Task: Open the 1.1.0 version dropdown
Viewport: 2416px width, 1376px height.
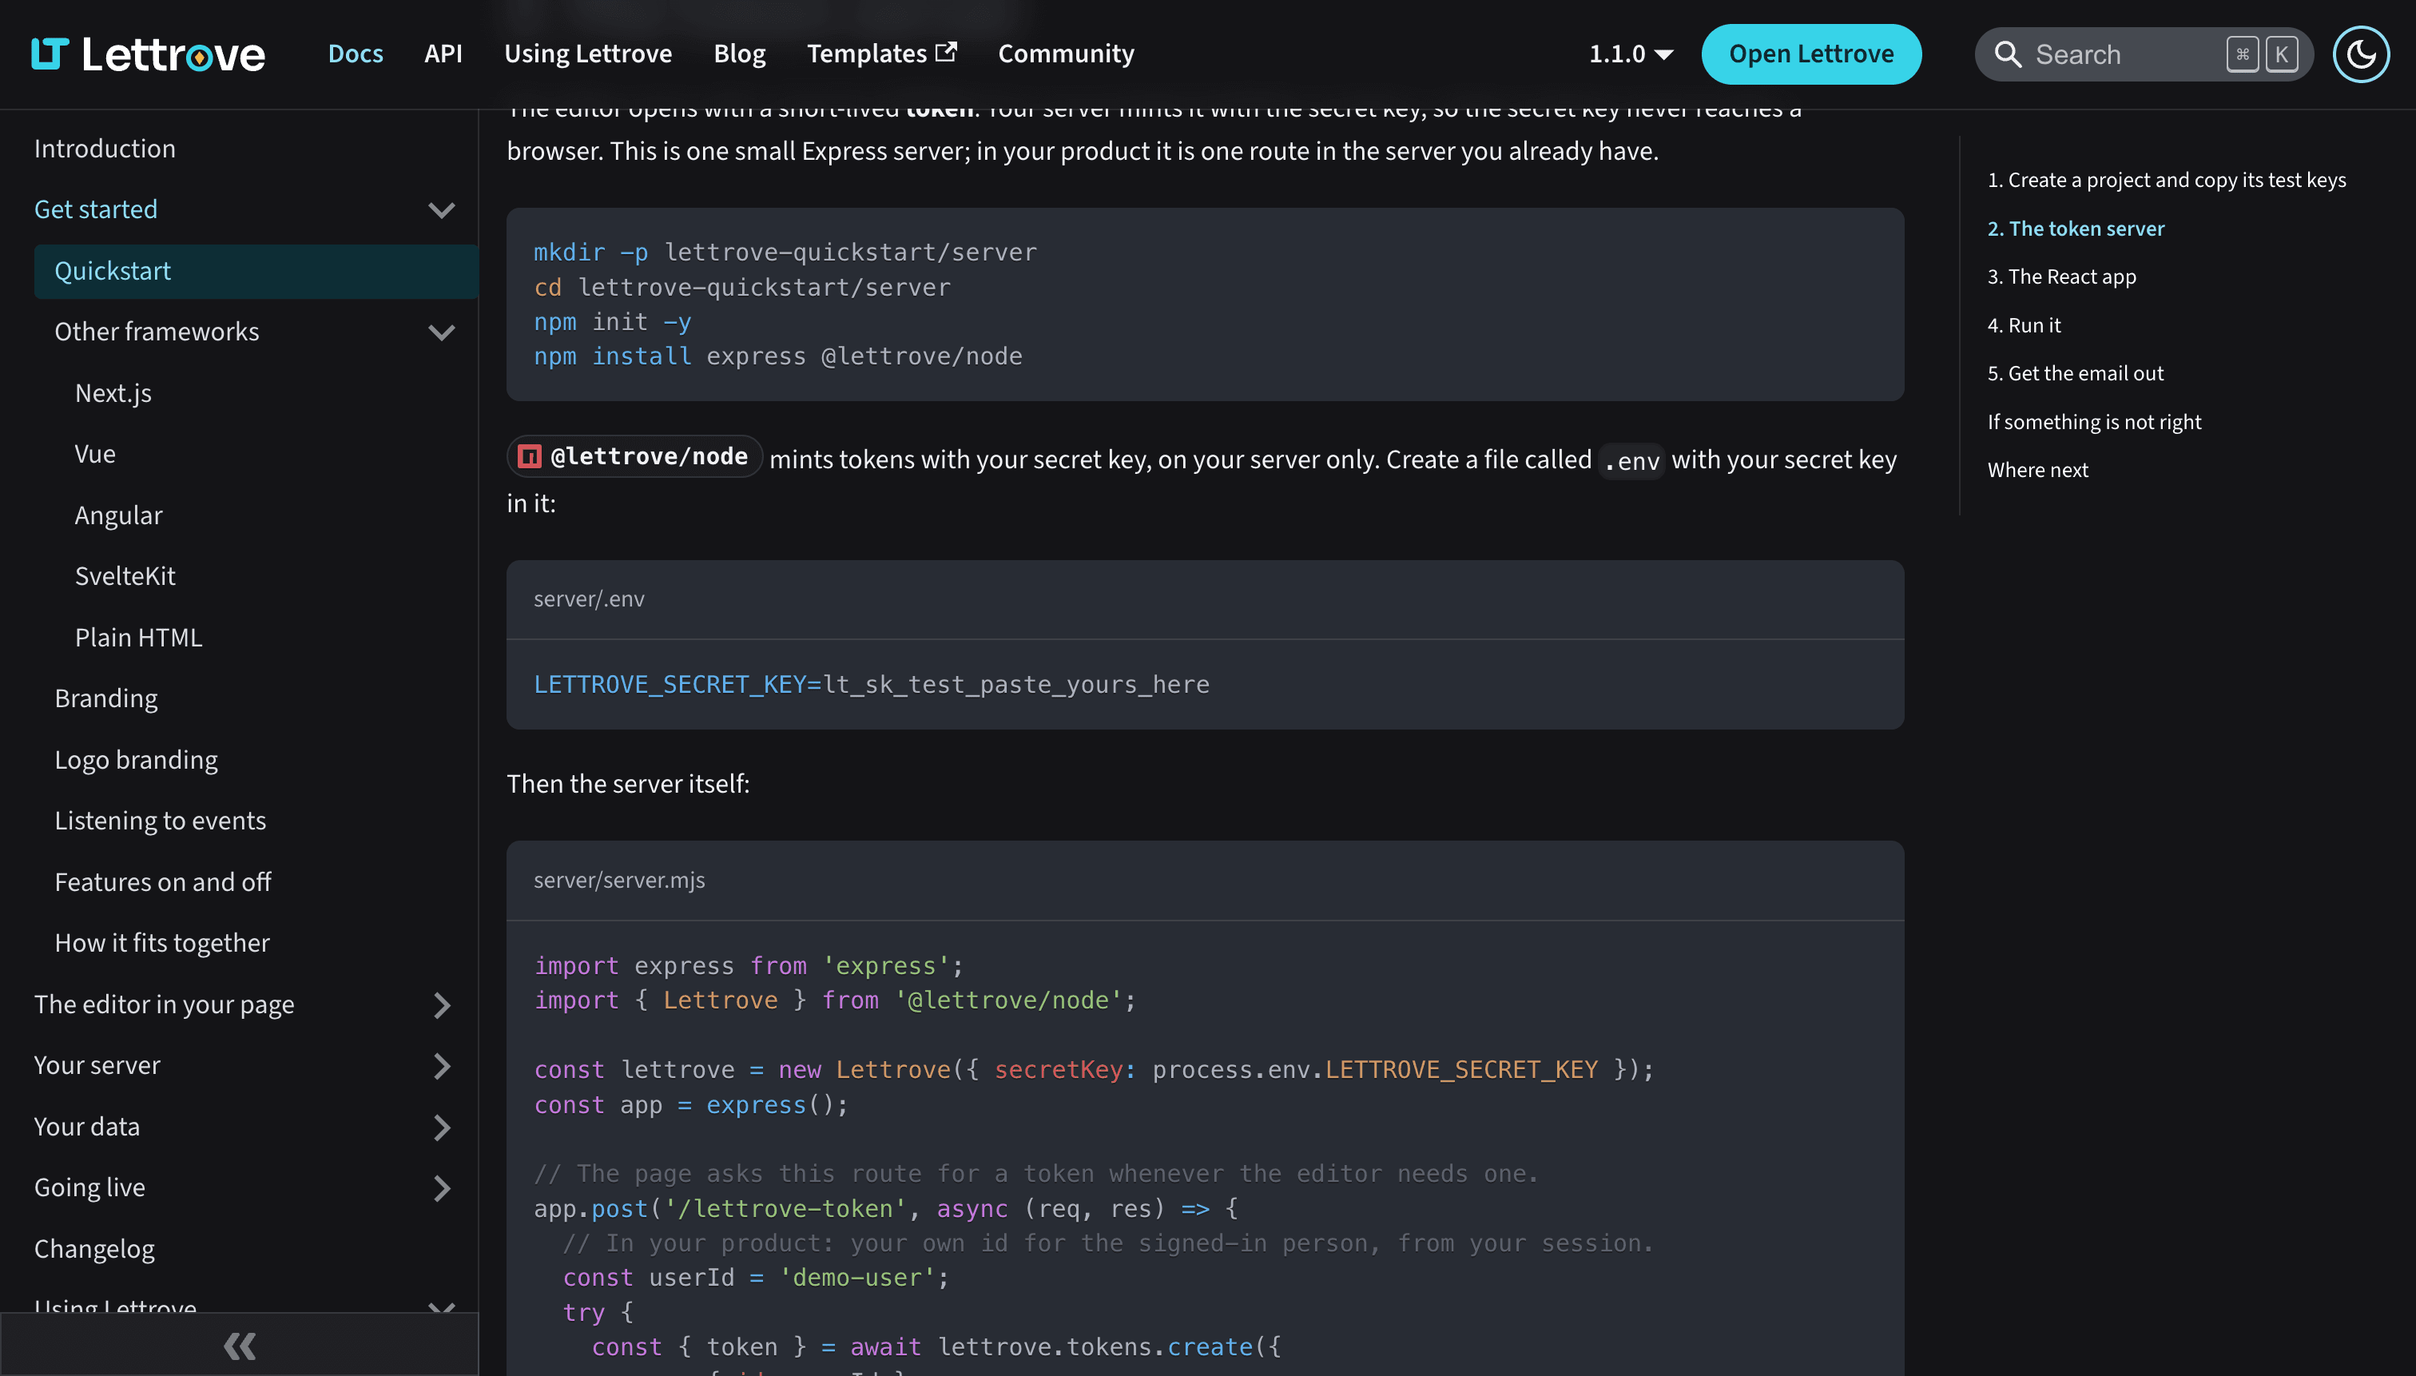Action: click(1630, 54)
